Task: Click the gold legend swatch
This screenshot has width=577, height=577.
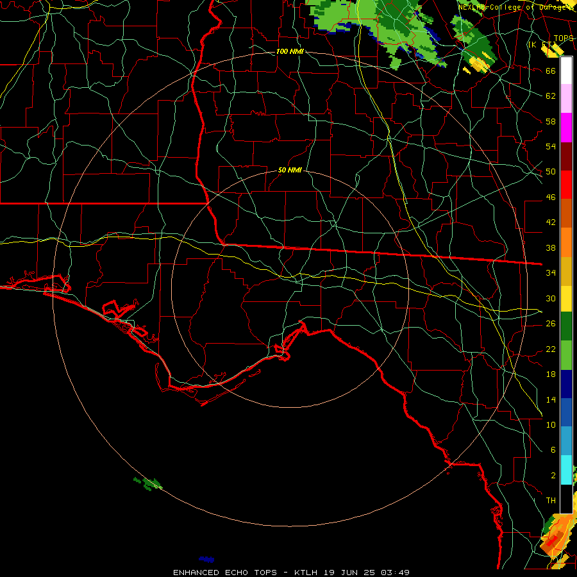Action: point(566,271)
